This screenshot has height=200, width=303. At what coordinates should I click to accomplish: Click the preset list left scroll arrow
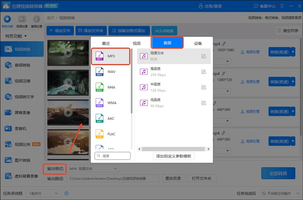point(139,149)
